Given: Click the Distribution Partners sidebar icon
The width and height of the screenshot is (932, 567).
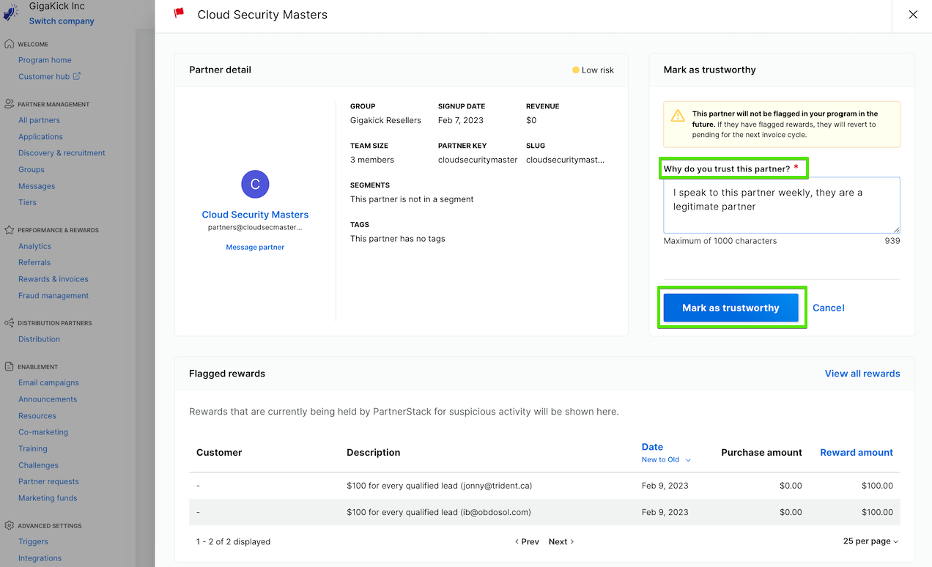Looking at the screenshot, I should 7,322.
